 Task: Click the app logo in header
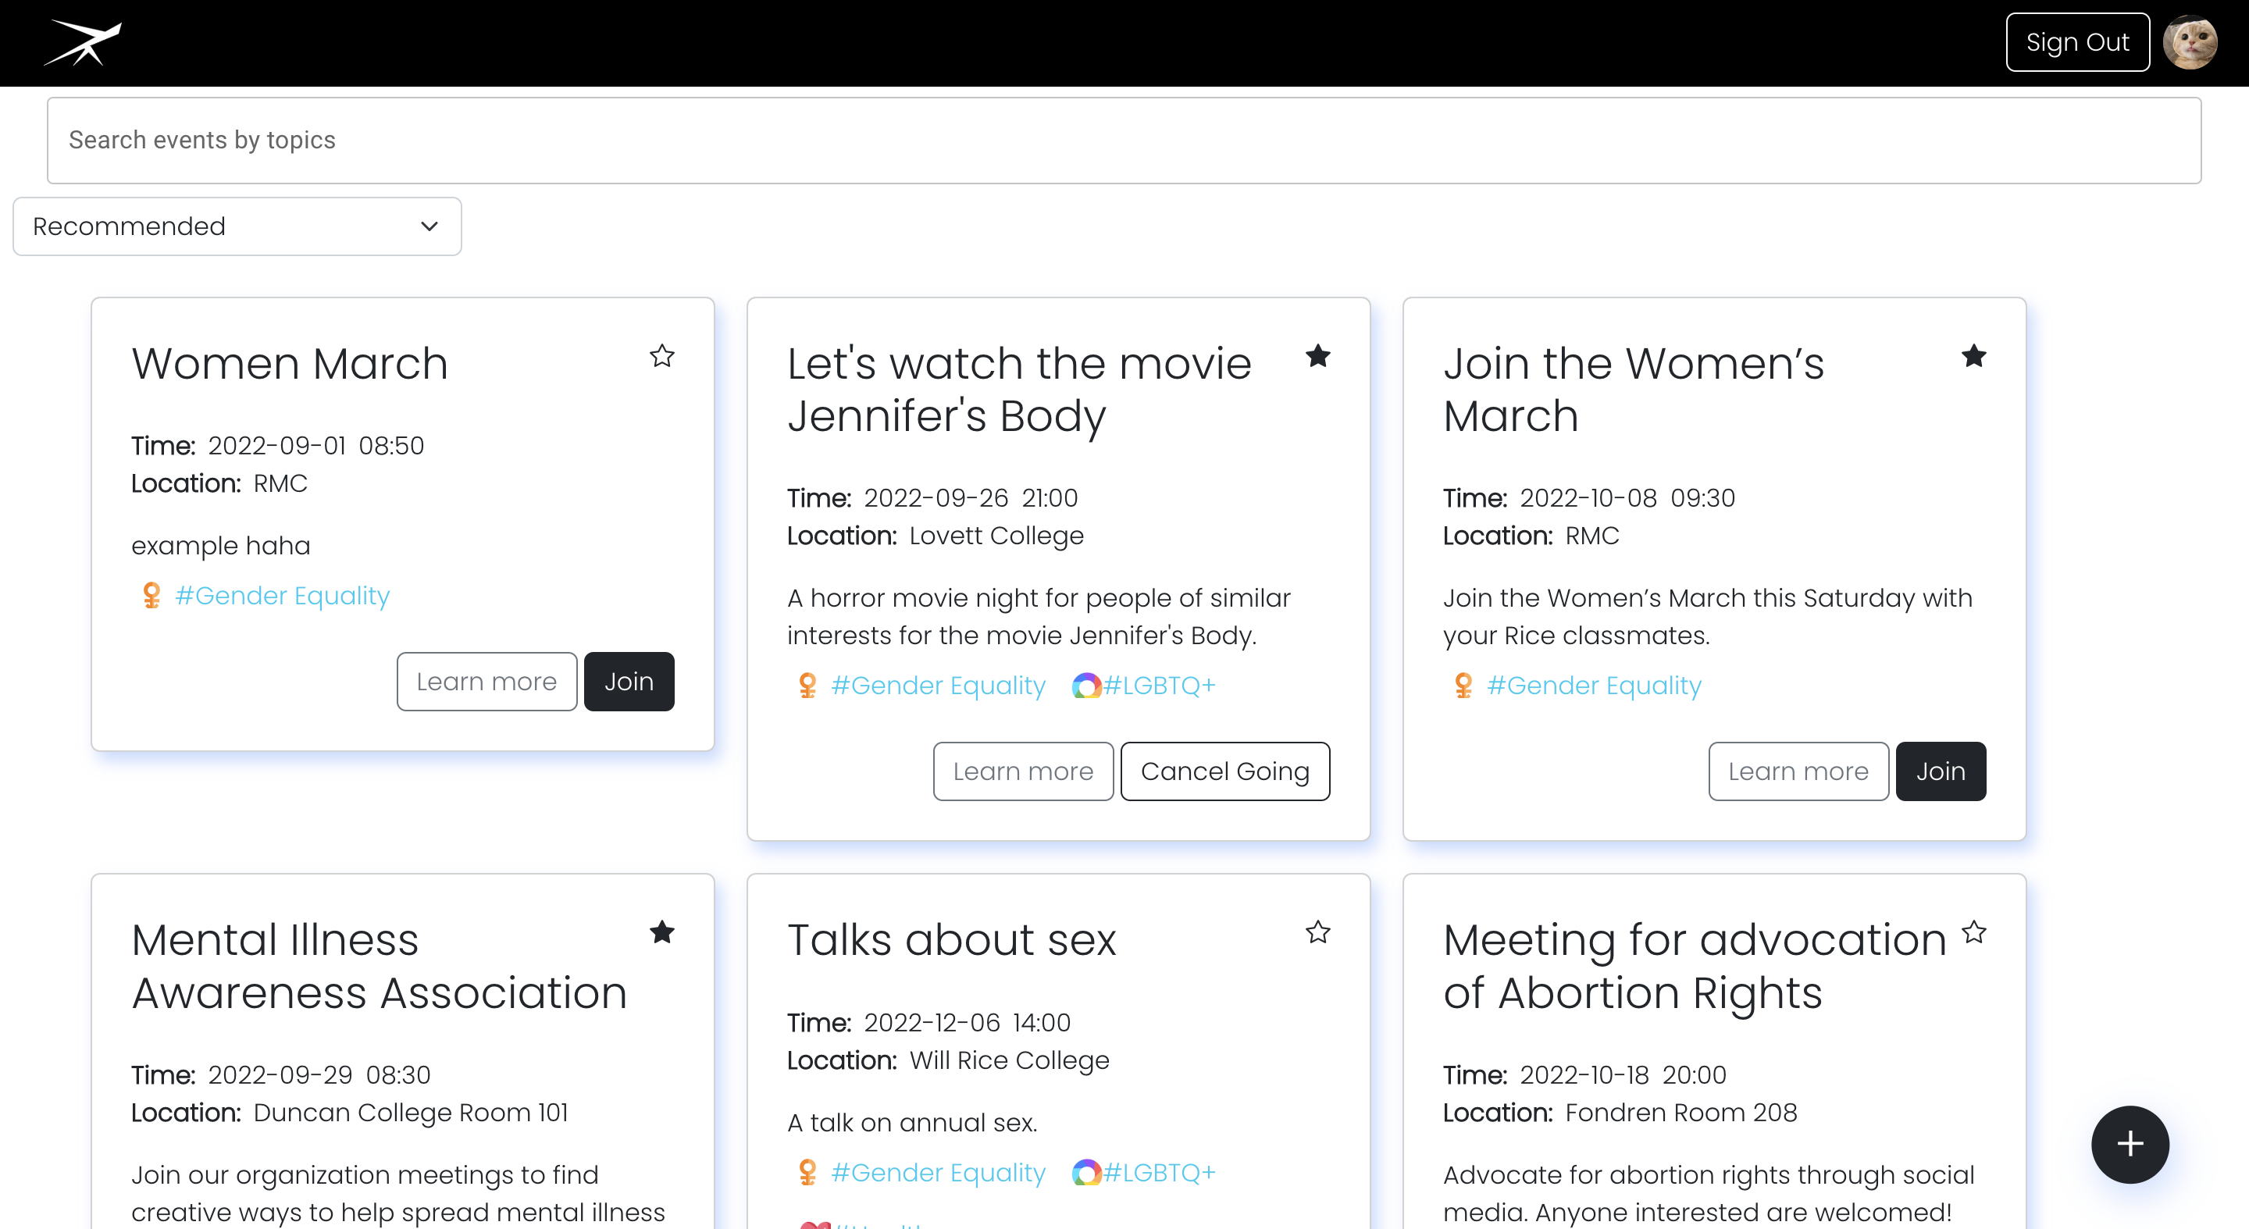pos(83,43)
